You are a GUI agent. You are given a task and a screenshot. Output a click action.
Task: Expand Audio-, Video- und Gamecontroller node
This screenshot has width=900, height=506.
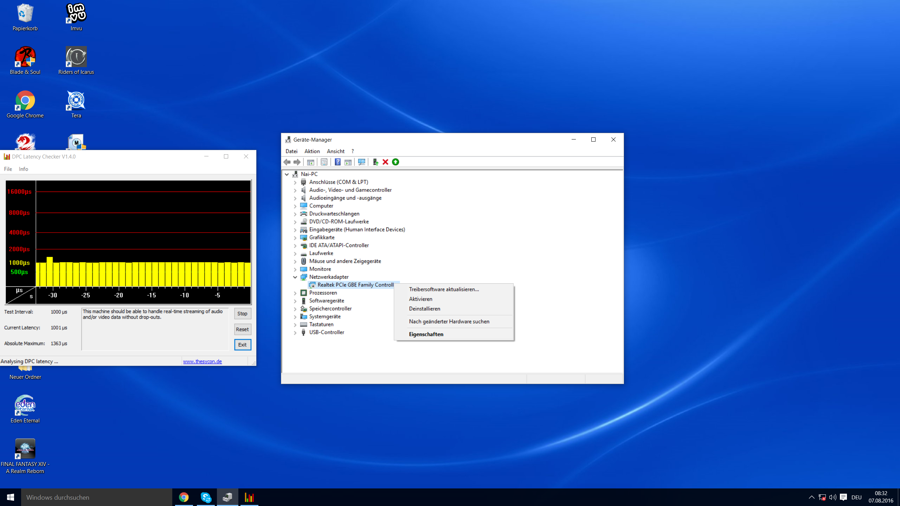tap(295, 190)
